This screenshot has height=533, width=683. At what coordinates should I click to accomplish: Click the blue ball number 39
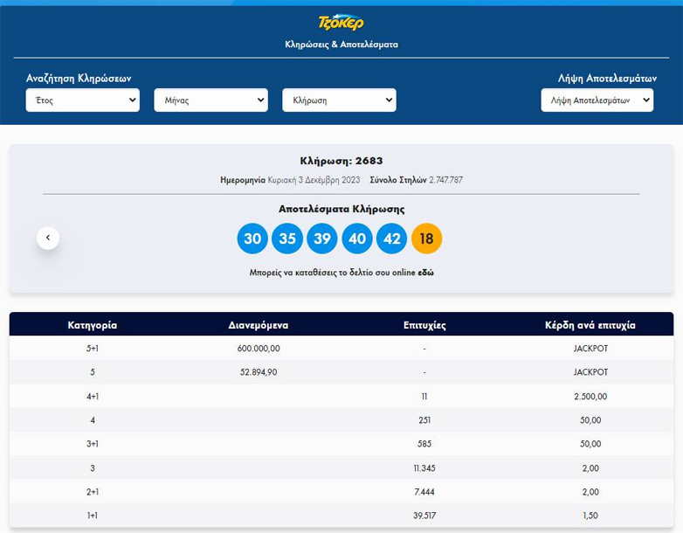[x=322, y=239]
